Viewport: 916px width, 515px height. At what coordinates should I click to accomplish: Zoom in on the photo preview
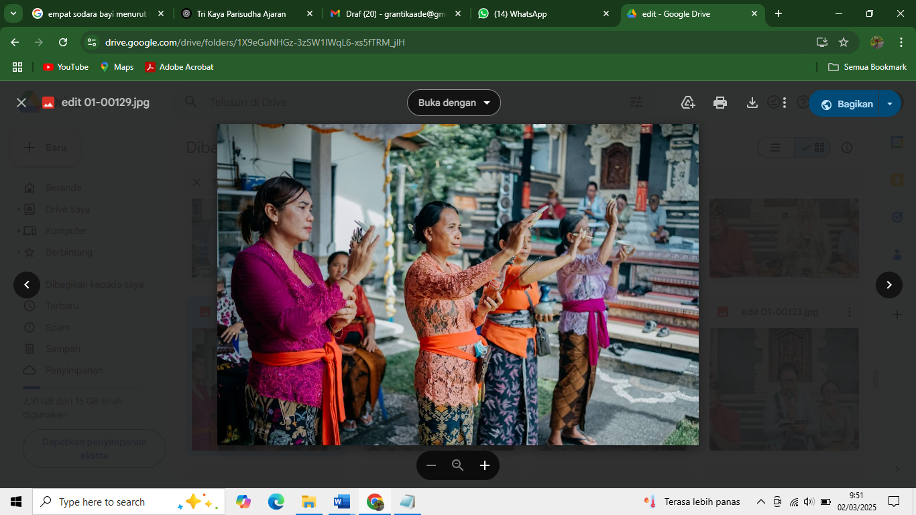tap(484, 465)
